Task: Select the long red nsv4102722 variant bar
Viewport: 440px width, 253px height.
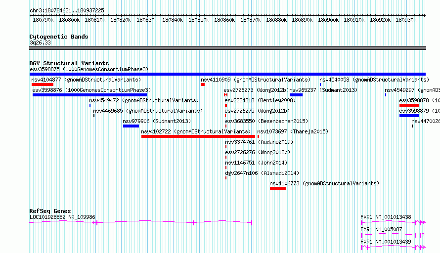Action: [198, 136]
